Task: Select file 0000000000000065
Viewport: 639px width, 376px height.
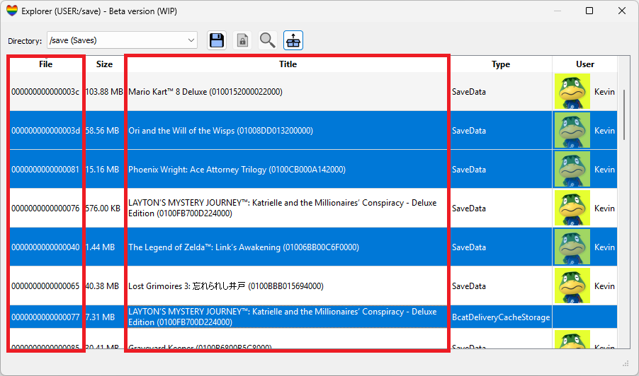Action: pos(45,286)
